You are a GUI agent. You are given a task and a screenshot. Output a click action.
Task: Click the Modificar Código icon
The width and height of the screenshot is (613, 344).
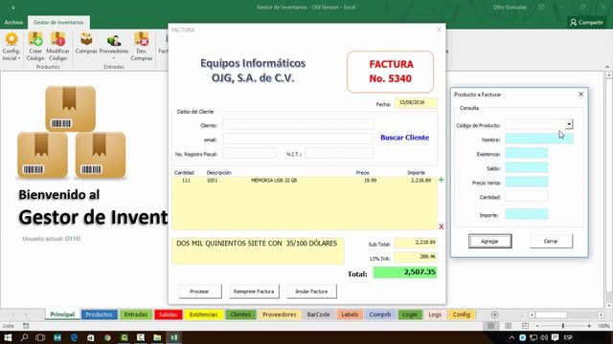click(x=57, y=47)
